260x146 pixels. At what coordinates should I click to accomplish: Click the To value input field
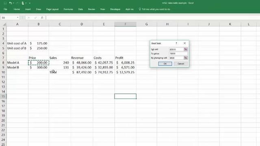tap(178, 54)
